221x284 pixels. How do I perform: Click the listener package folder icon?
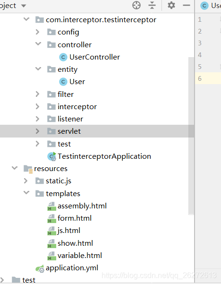coord(51,119)
